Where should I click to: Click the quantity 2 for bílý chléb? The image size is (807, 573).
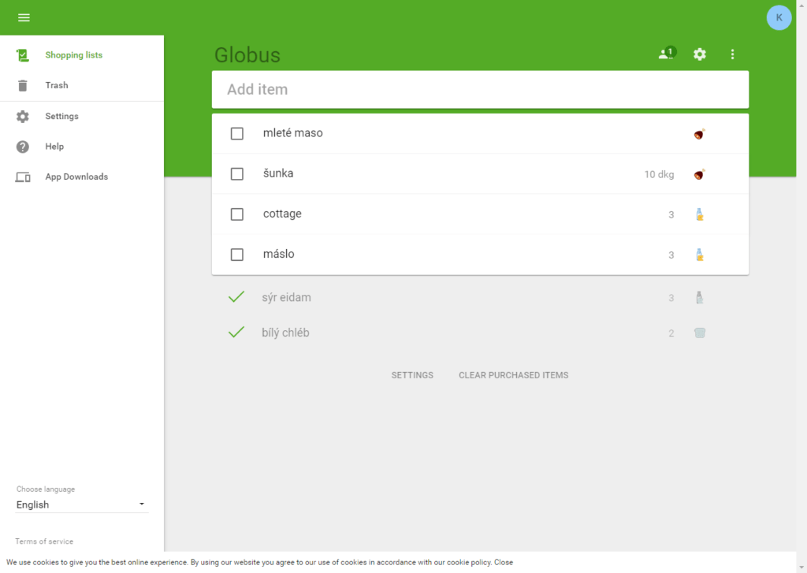coord(671,333)
